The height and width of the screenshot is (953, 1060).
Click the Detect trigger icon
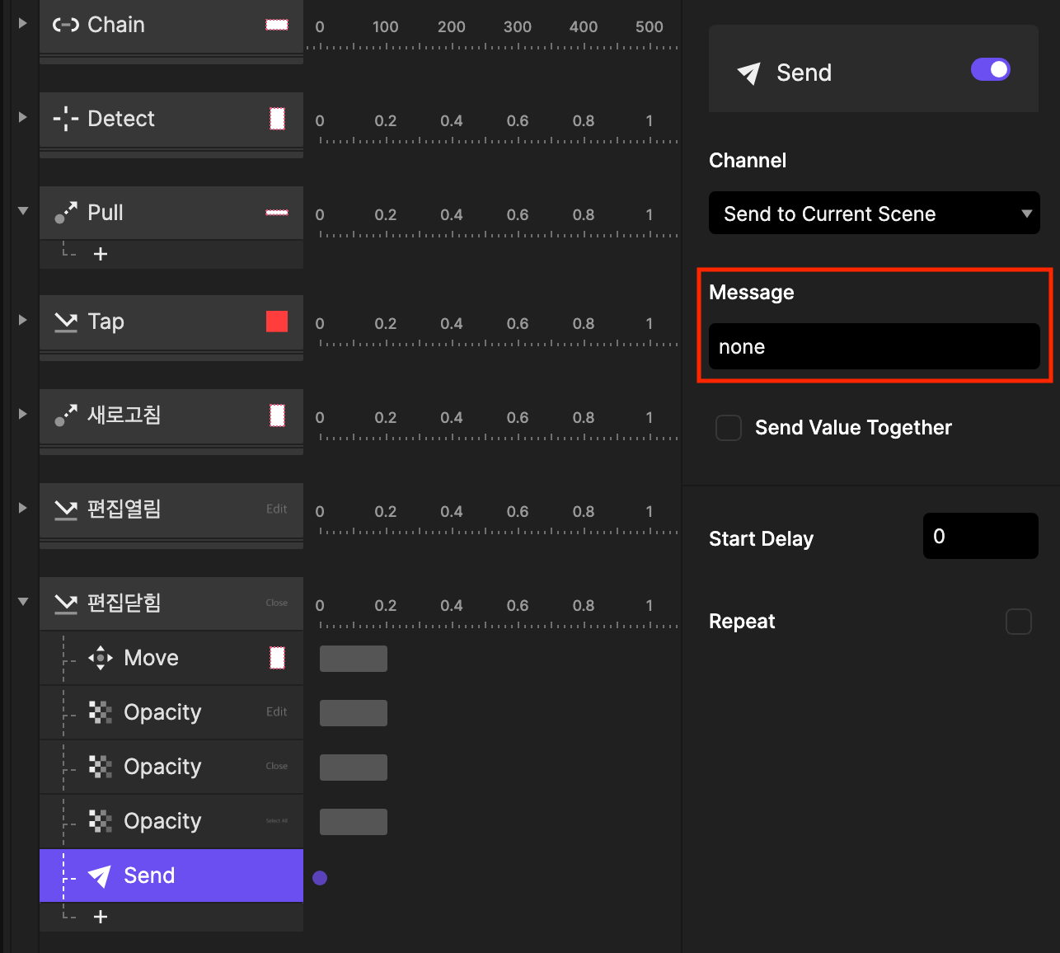point(66,119)
